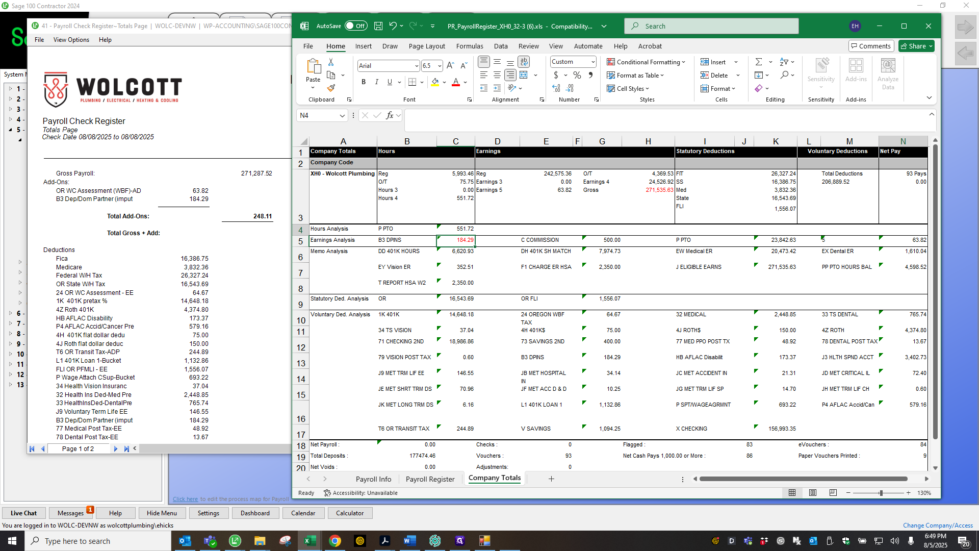Follow the 'Click here' process map link
This screenshot has width=979, height=551.
tap(185, 499)
